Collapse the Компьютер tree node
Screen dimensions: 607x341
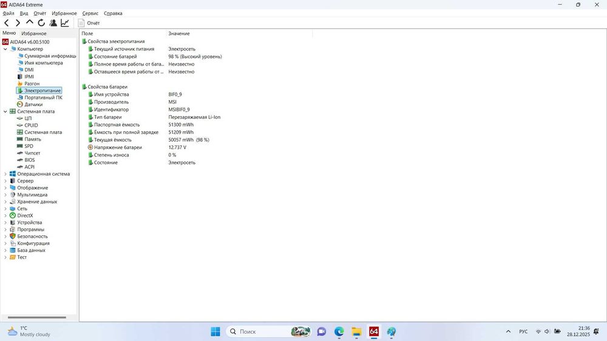coord(5,49)
